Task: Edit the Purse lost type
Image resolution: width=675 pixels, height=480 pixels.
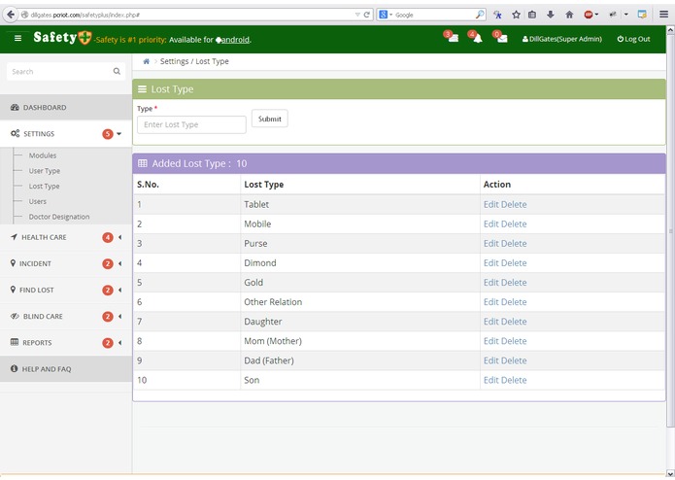Action: pos(491,243)
